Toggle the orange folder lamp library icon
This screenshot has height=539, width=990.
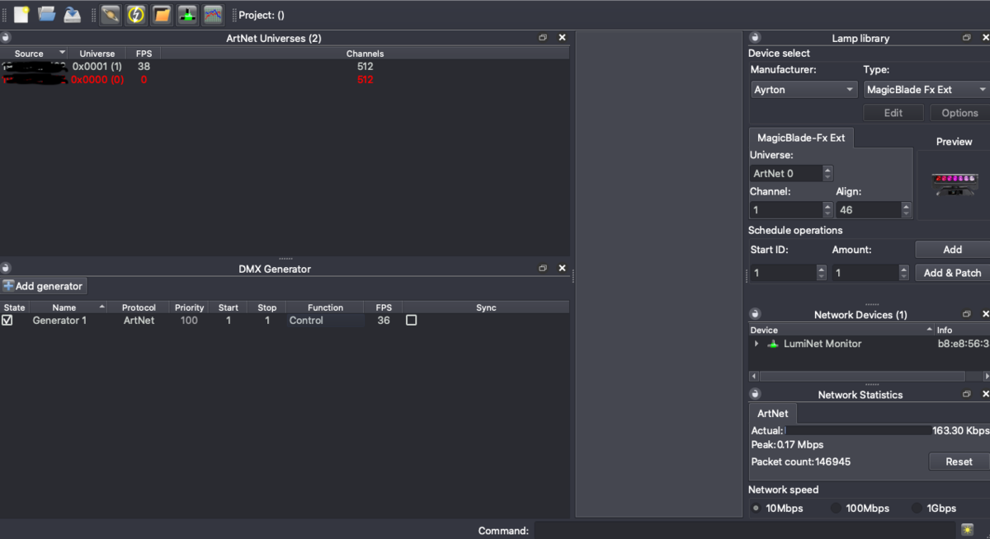coord(162,14)
